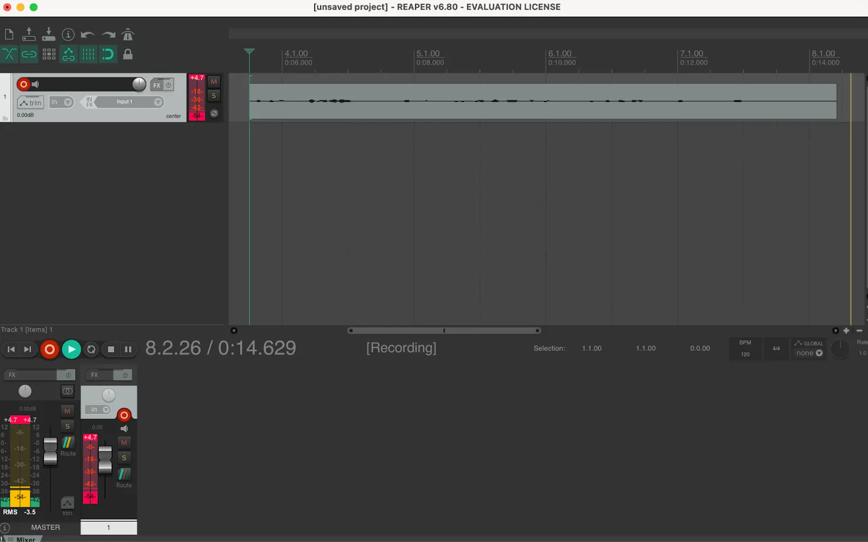The height and width of the screenshot is (542, 868).
Task: Invert polarity on track 1
Action: pos(213,113)
